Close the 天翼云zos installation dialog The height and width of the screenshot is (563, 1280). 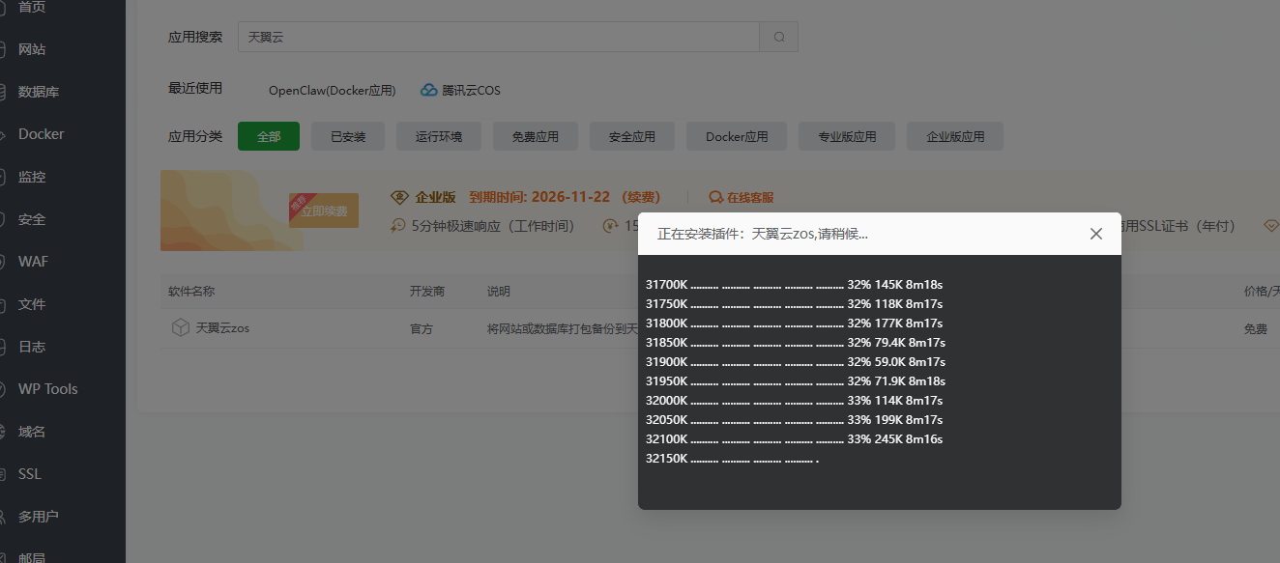point(1095,234)
